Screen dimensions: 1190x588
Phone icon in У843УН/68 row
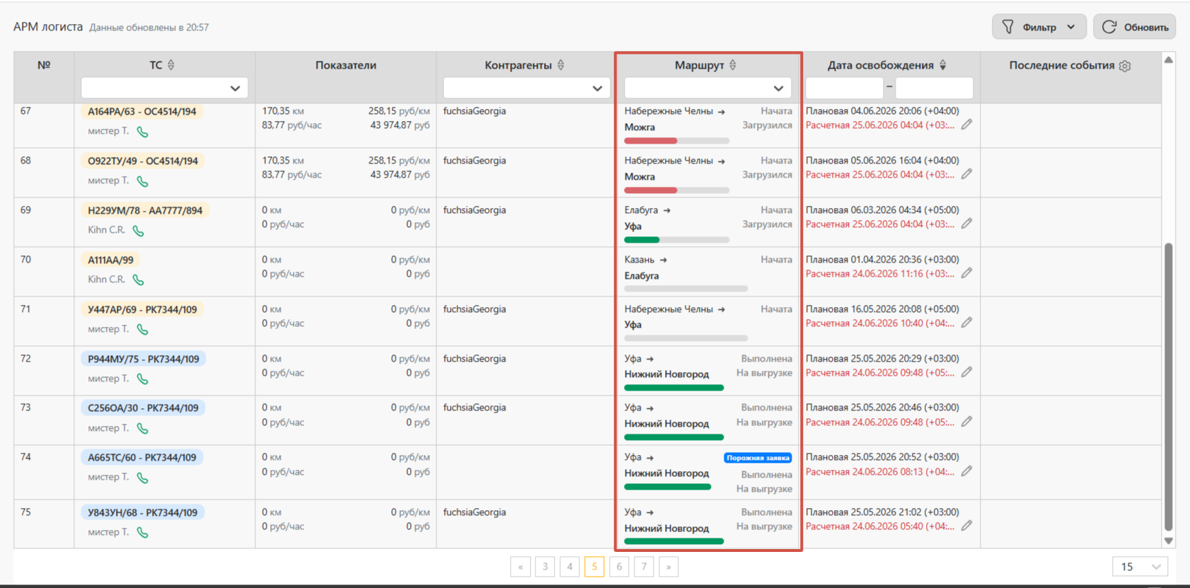[x=142, y=533]
